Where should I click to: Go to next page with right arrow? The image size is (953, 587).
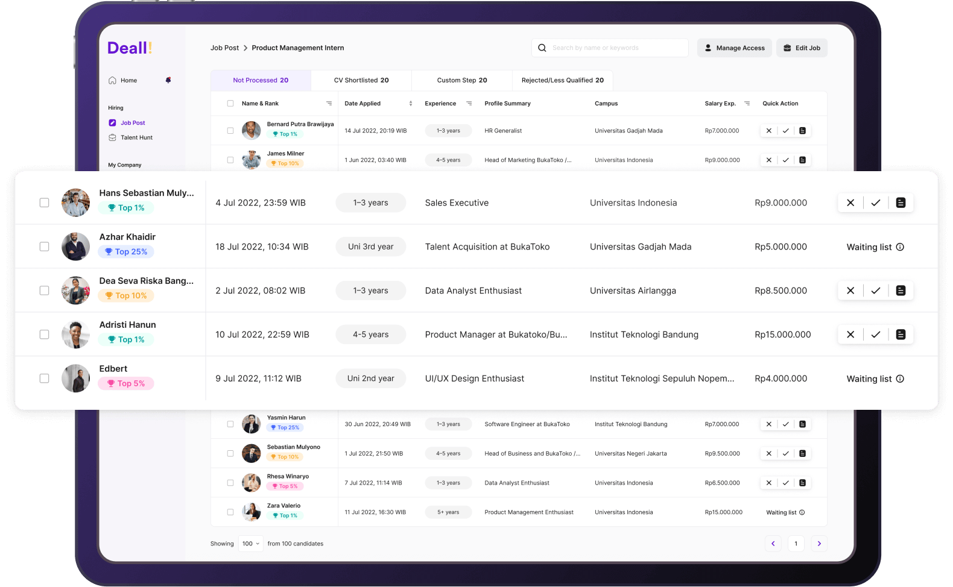point(819,544)
